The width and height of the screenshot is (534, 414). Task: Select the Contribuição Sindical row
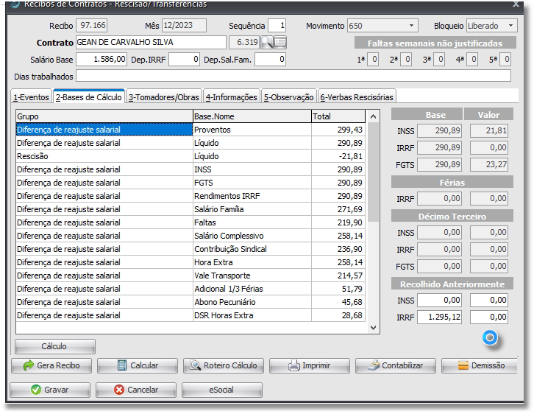(x=191, y=249)
